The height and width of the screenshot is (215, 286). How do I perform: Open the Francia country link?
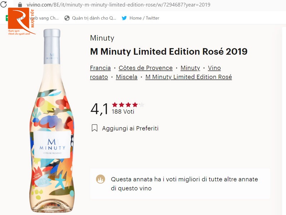tap(100, 68)
